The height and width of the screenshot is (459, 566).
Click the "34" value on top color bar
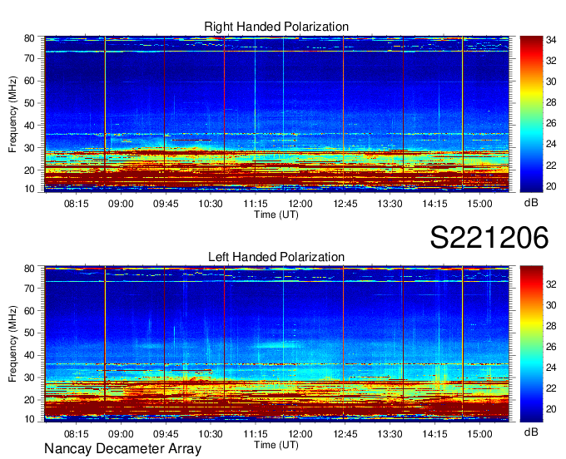coord(551,40)
